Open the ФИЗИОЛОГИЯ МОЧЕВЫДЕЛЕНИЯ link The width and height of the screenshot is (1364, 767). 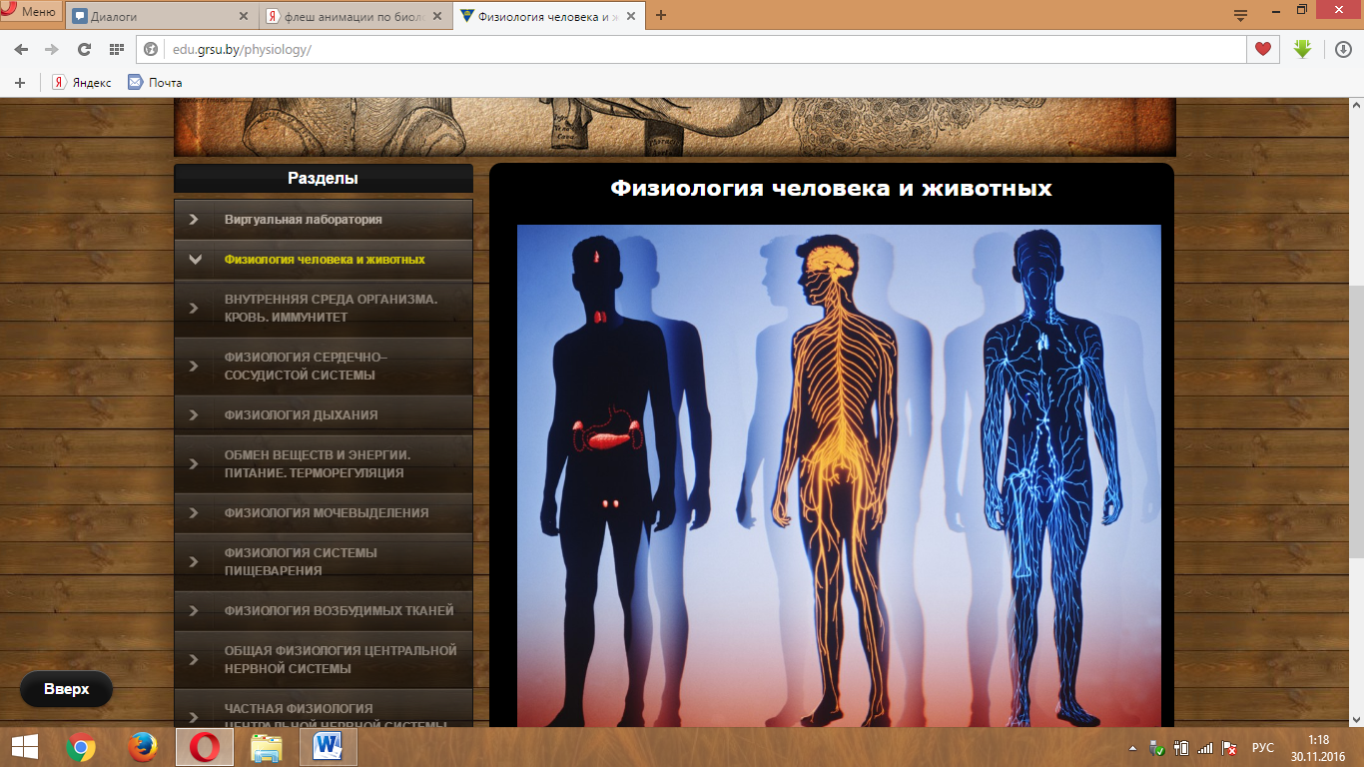pyautogui.click(x=327, y=512)
